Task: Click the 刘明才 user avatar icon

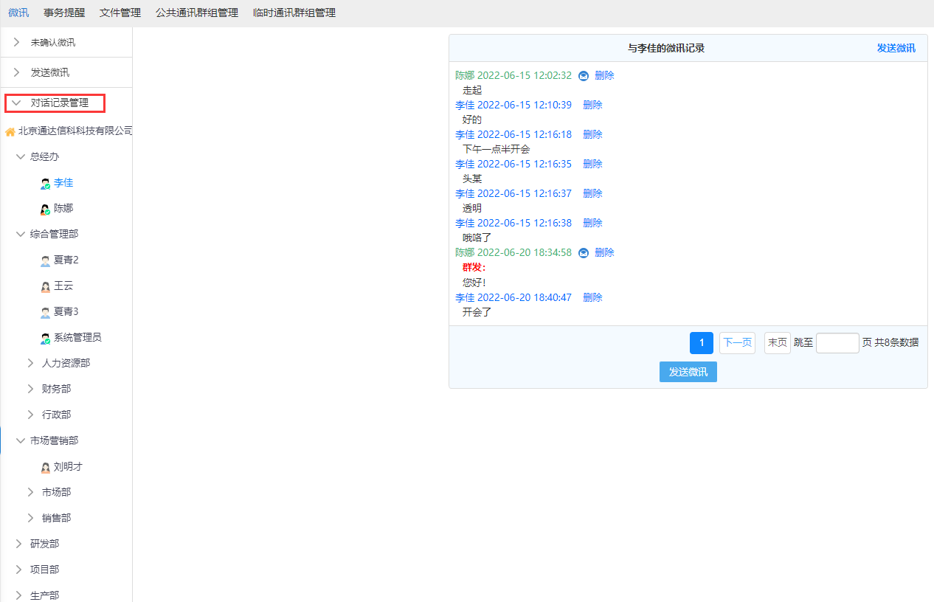Action: coord(45,468)
